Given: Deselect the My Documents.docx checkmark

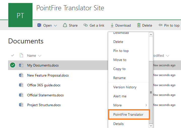Looking at the screenshot, I should (x=13, y=65).
